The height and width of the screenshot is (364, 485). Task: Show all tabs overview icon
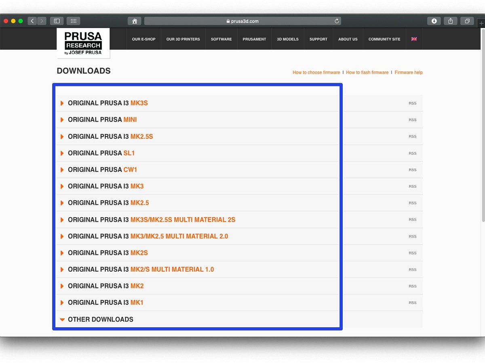(x=467, y=21)
